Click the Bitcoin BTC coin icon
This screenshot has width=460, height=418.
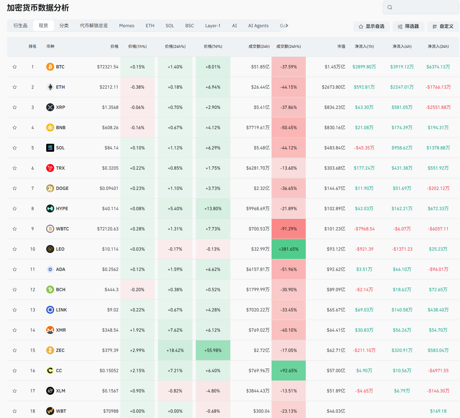(50, 67)
